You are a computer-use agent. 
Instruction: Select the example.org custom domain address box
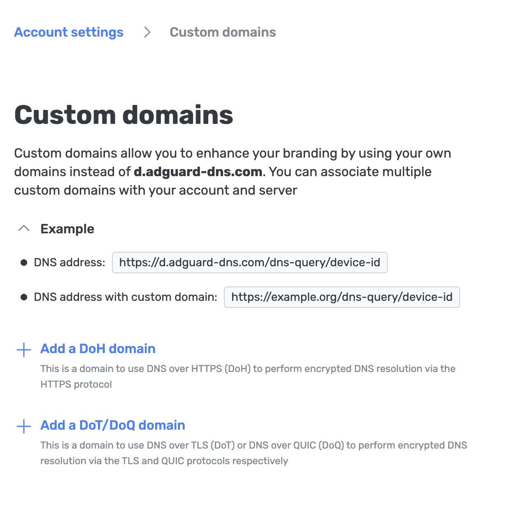[342, 297]
